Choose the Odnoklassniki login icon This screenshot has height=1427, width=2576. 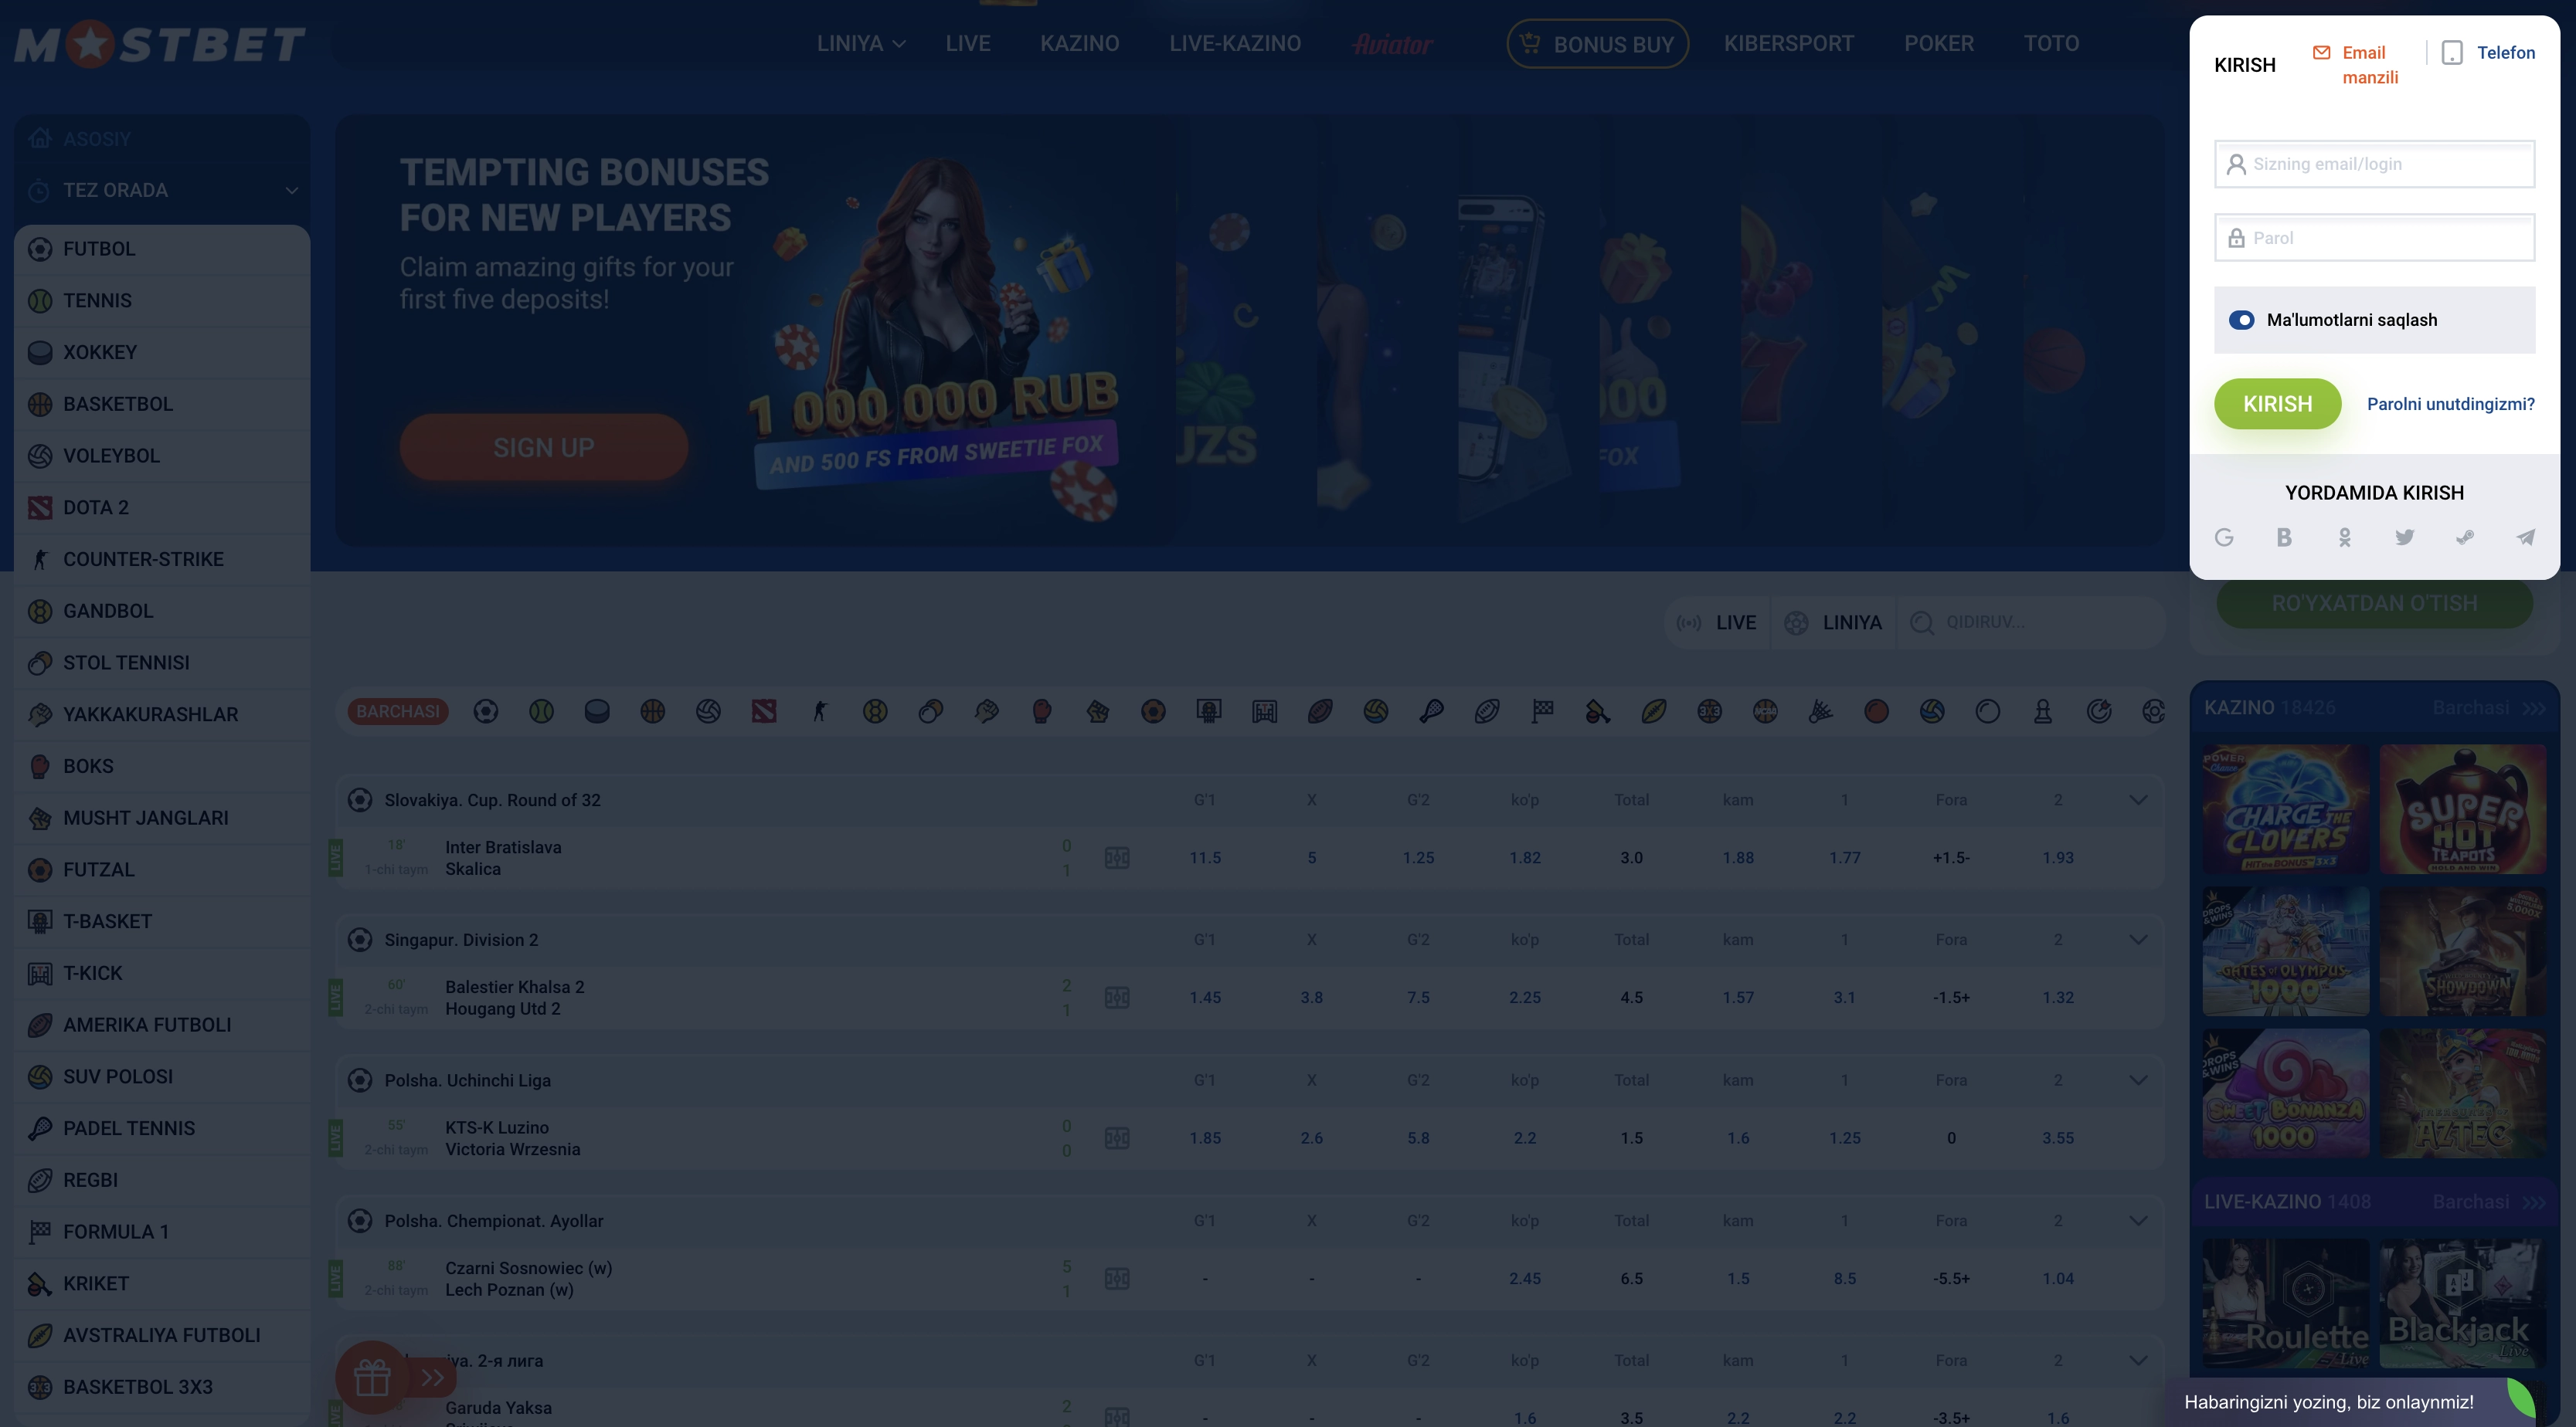click(2344, 537)
